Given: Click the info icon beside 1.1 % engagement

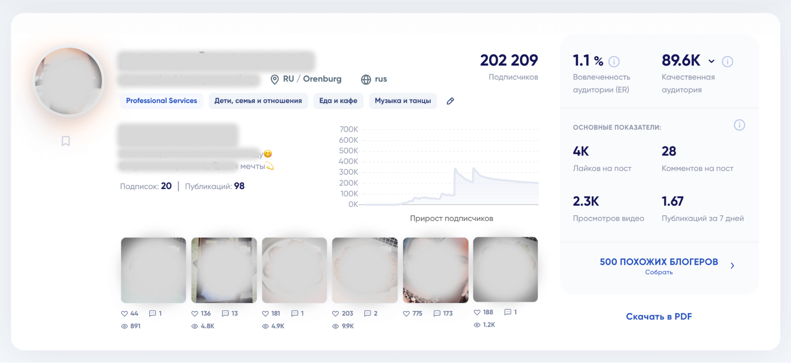Looking at the screenshot, I should [614, 62].
